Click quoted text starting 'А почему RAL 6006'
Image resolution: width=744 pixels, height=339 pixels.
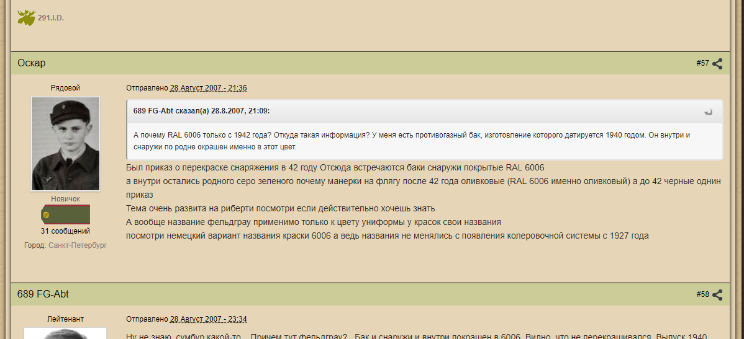[412, 141]
